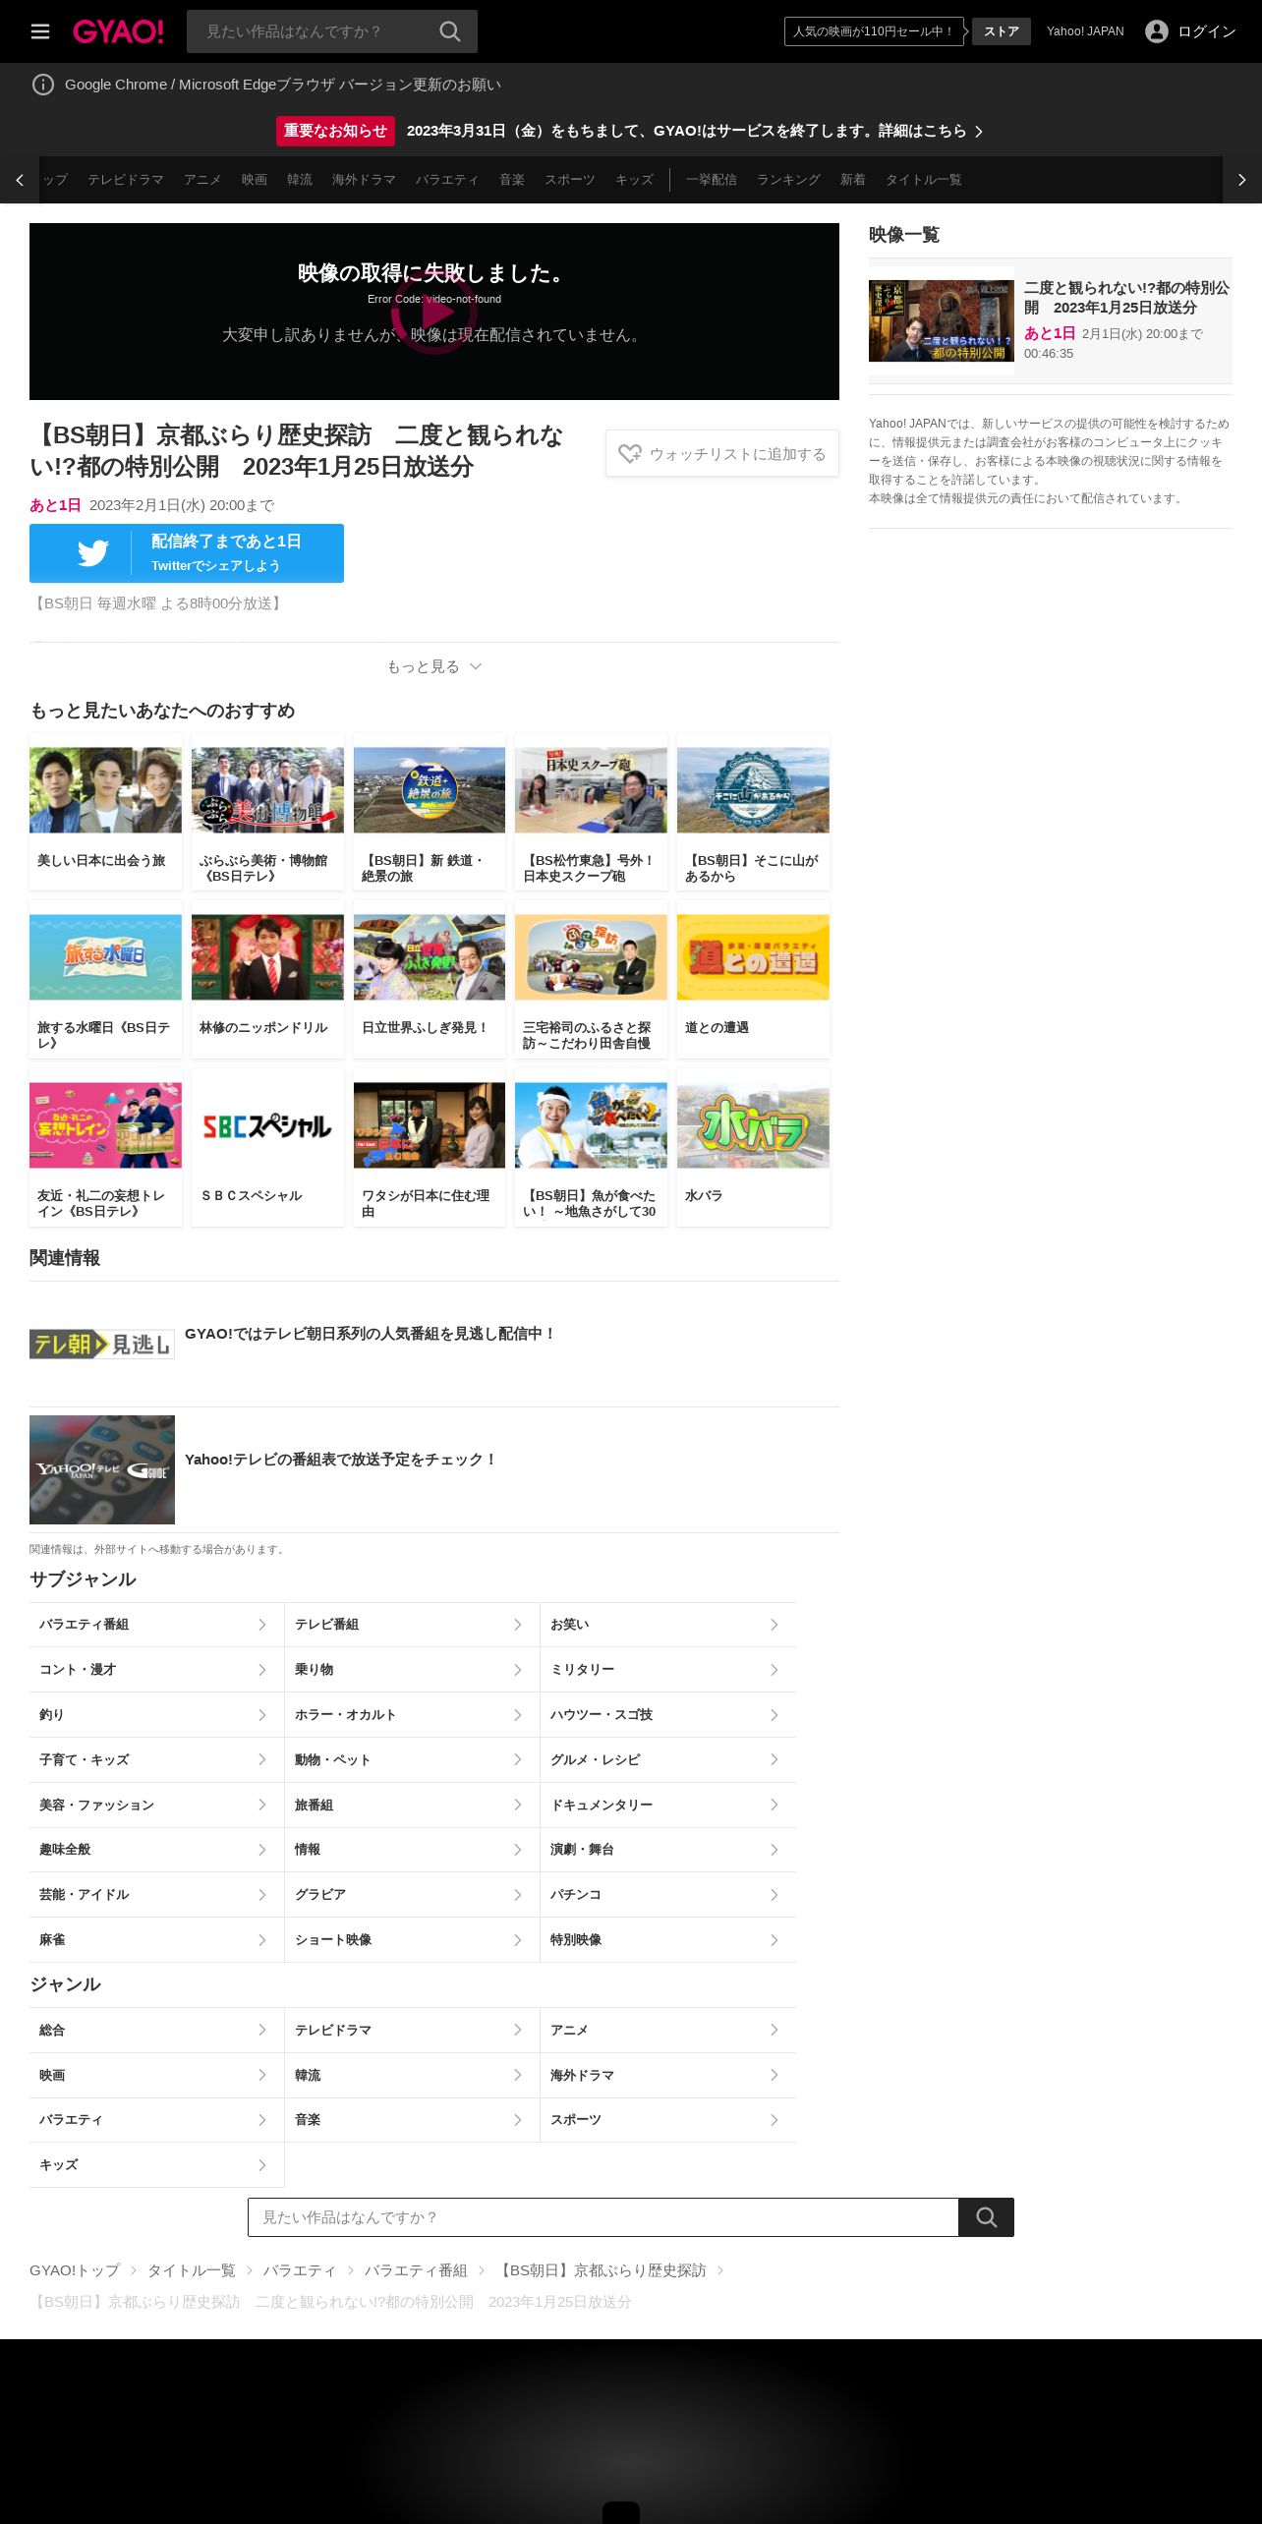Click the GYAO! logo
1262x2524 pixels.
pyautogui.click(x=118, y=31)
